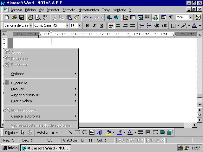This screenshot has width=203, height=152.
Task: Insert a hyperlink with the globe icon
Action: tap(109, 17)
